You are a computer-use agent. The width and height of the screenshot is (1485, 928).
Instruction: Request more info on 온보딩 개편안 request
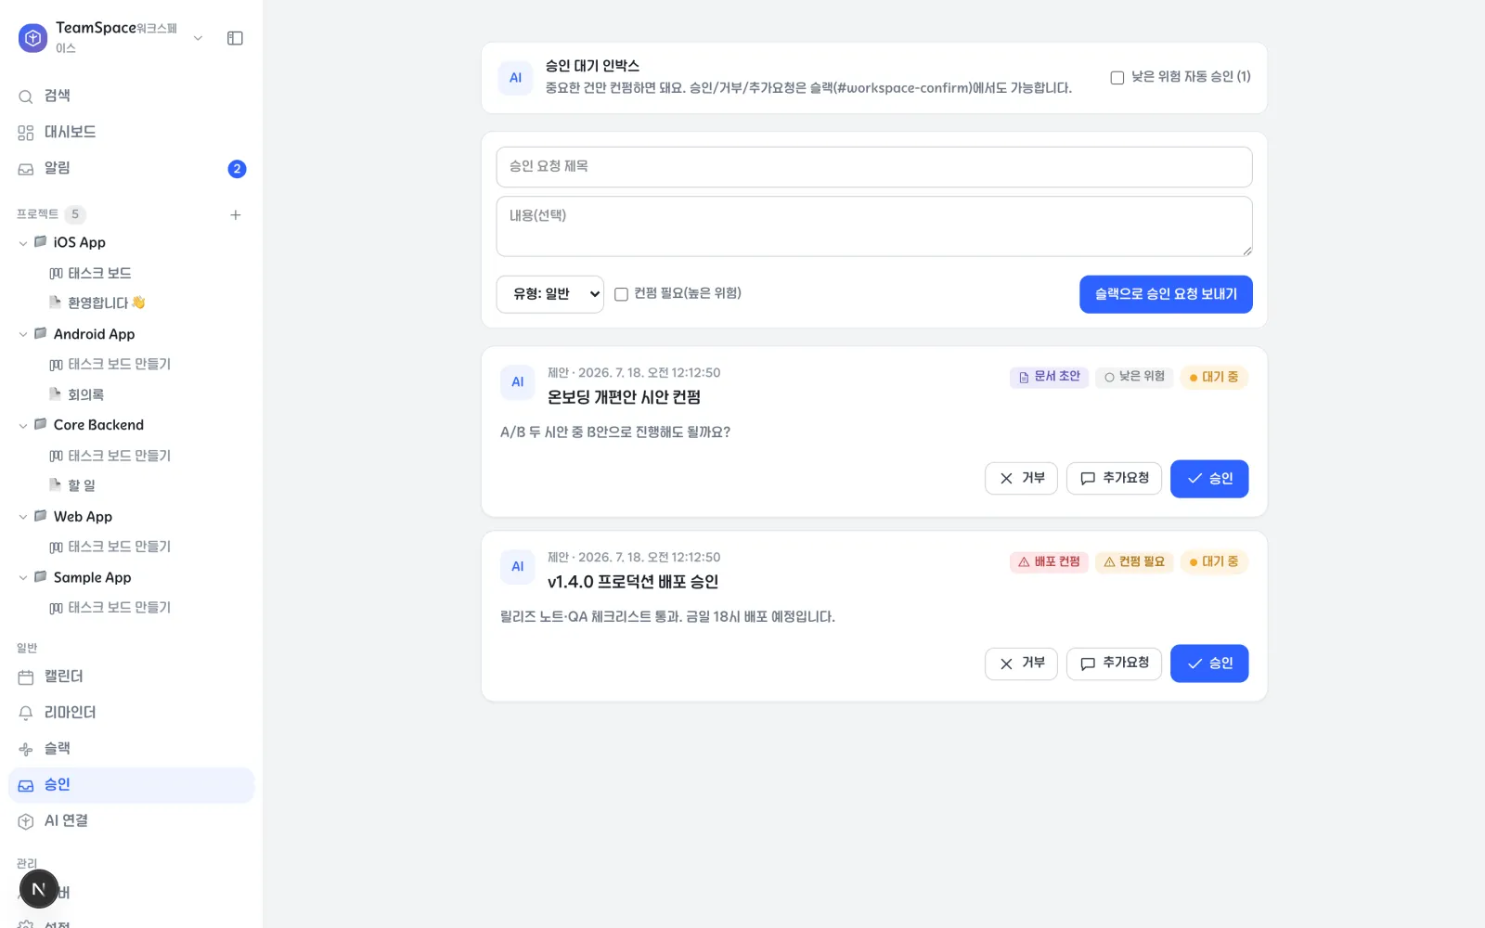coord(1114,479)
